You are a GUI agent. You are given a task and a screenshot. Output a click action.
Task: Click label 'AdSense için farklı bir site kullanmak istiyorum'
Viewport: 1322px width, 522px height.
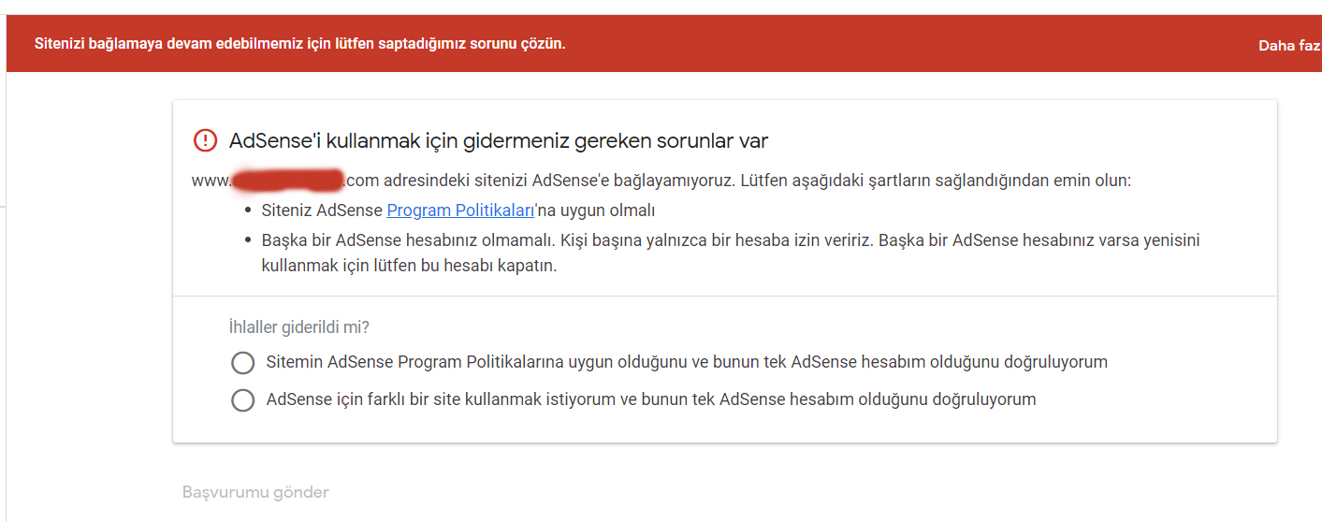click(x=651, y=399)
